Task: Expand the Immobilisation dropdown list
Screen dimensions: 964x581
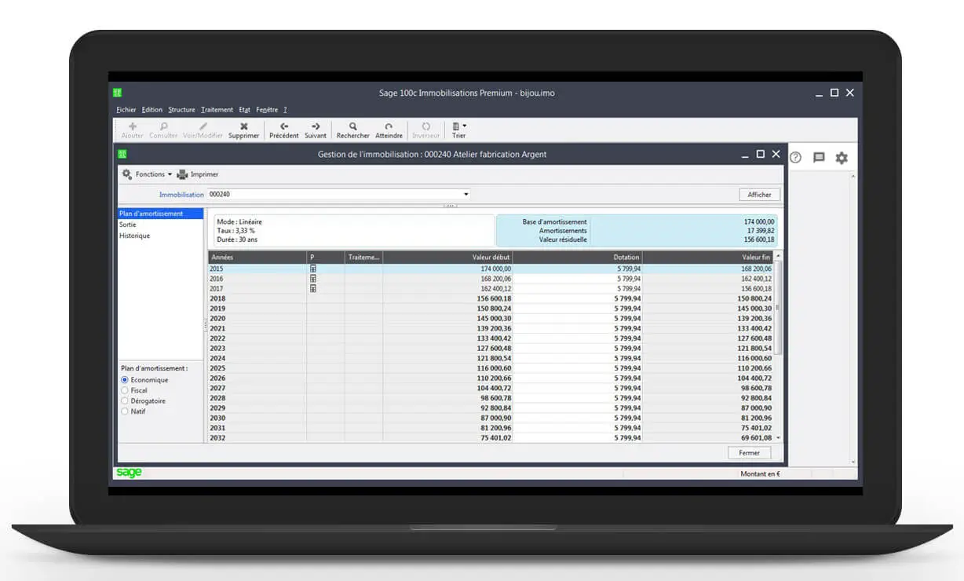Action: [466, 195]
